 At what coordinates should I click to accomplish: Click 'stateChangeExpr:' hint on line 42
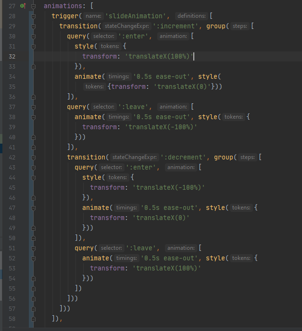point(135,157)
